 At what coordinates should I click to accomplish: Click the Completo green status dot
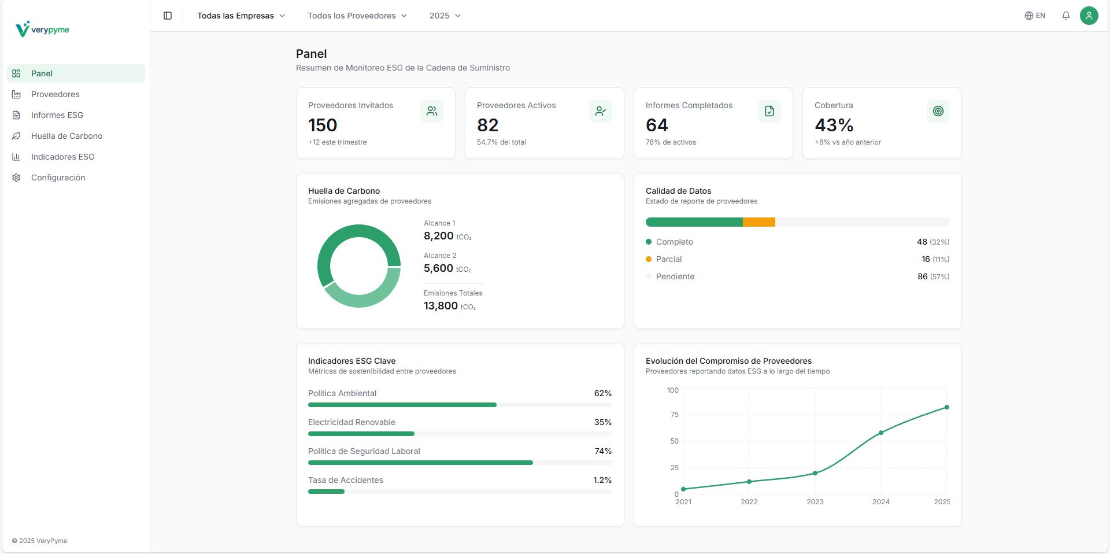(649, 242)
